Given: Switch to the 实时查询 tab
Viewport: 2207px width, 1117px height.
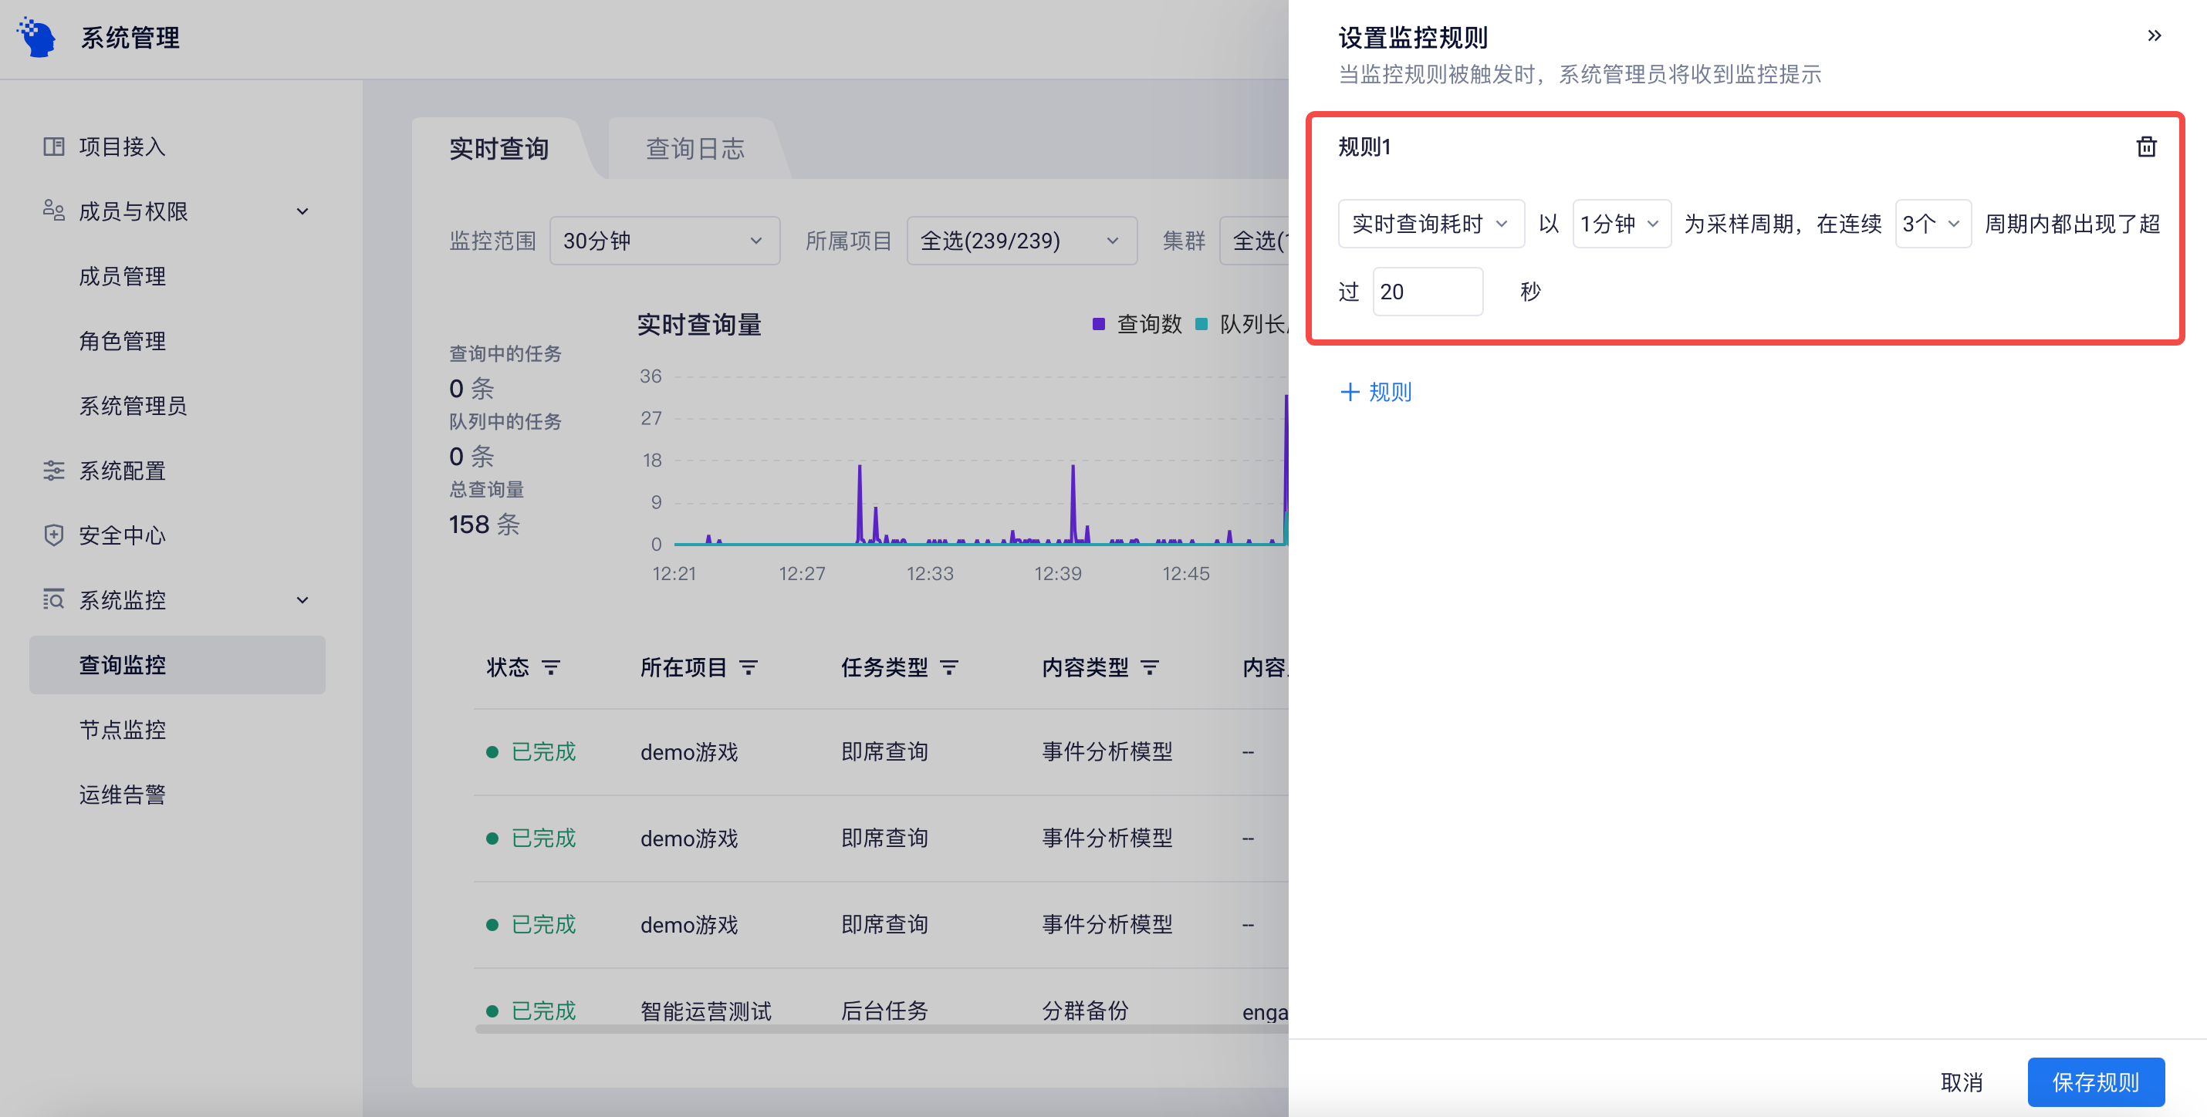Looking at the screenshot, I should click(499, 149).
